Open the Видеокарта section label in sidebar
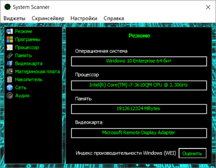 (29, 63)
